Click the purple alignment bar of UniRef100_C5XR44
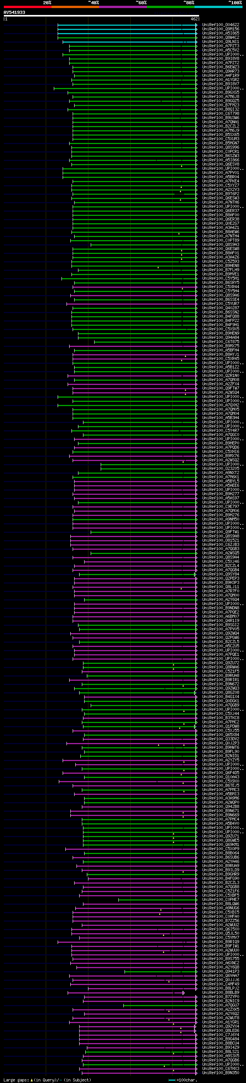246x1083 pixels. pyautogui.click(x=135, y=287)
